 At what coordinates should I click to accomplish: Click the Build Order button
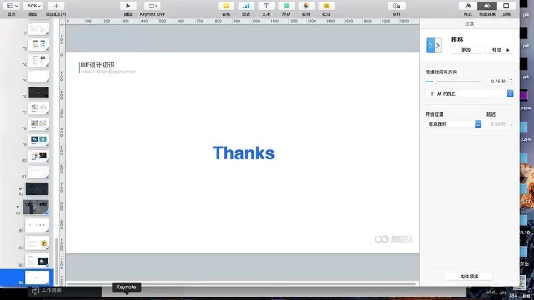point(469,277)
